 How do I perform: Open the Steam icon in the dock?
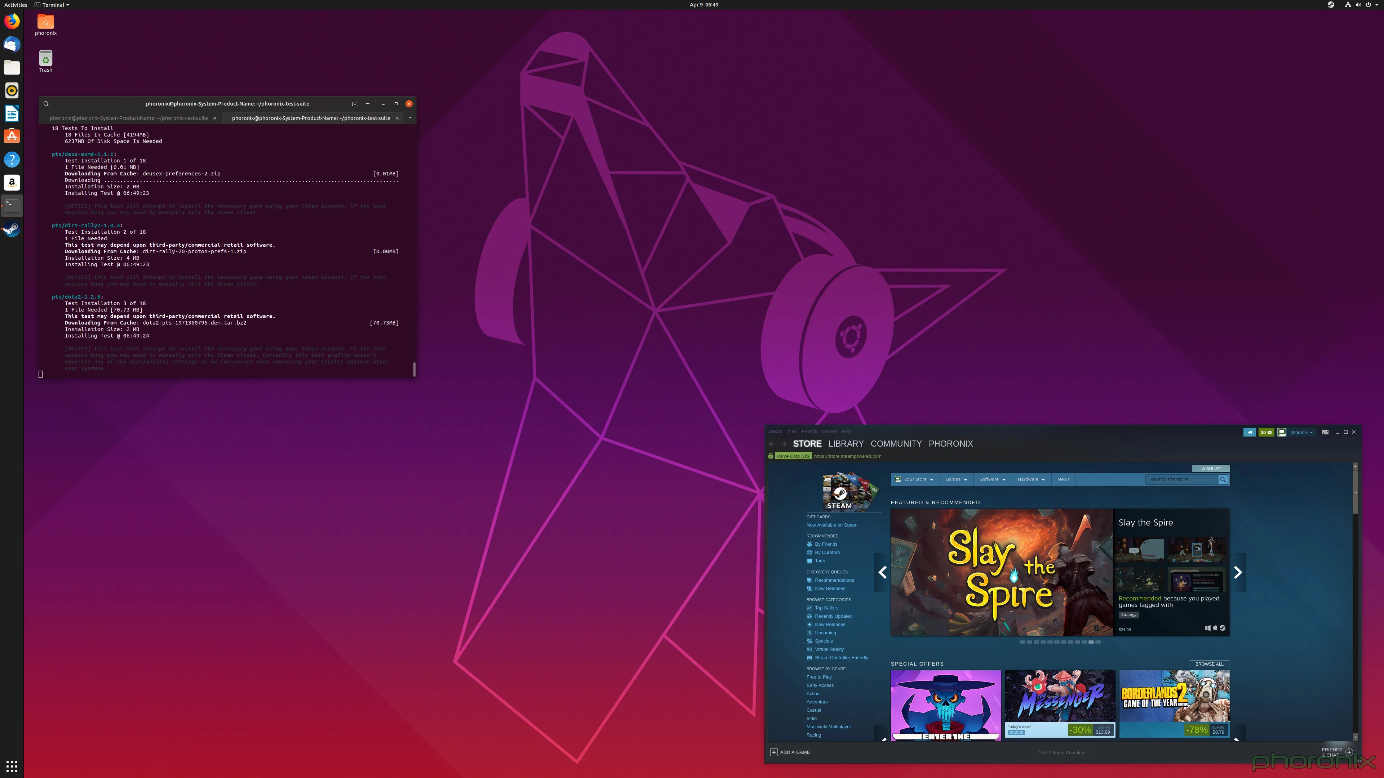click(12, 229)
